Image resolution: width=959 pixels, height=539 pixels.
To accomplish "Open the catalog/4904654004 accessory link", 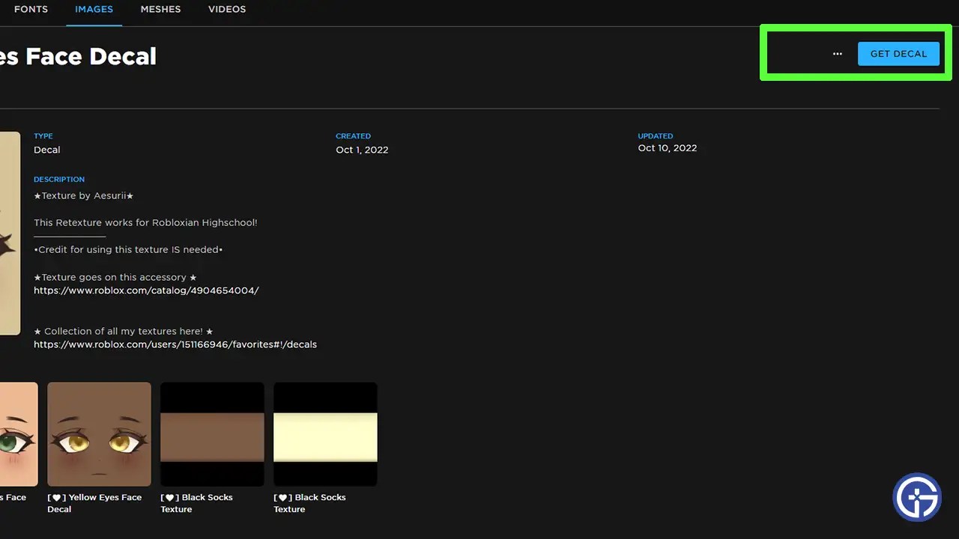I will (x=146, y=290).
